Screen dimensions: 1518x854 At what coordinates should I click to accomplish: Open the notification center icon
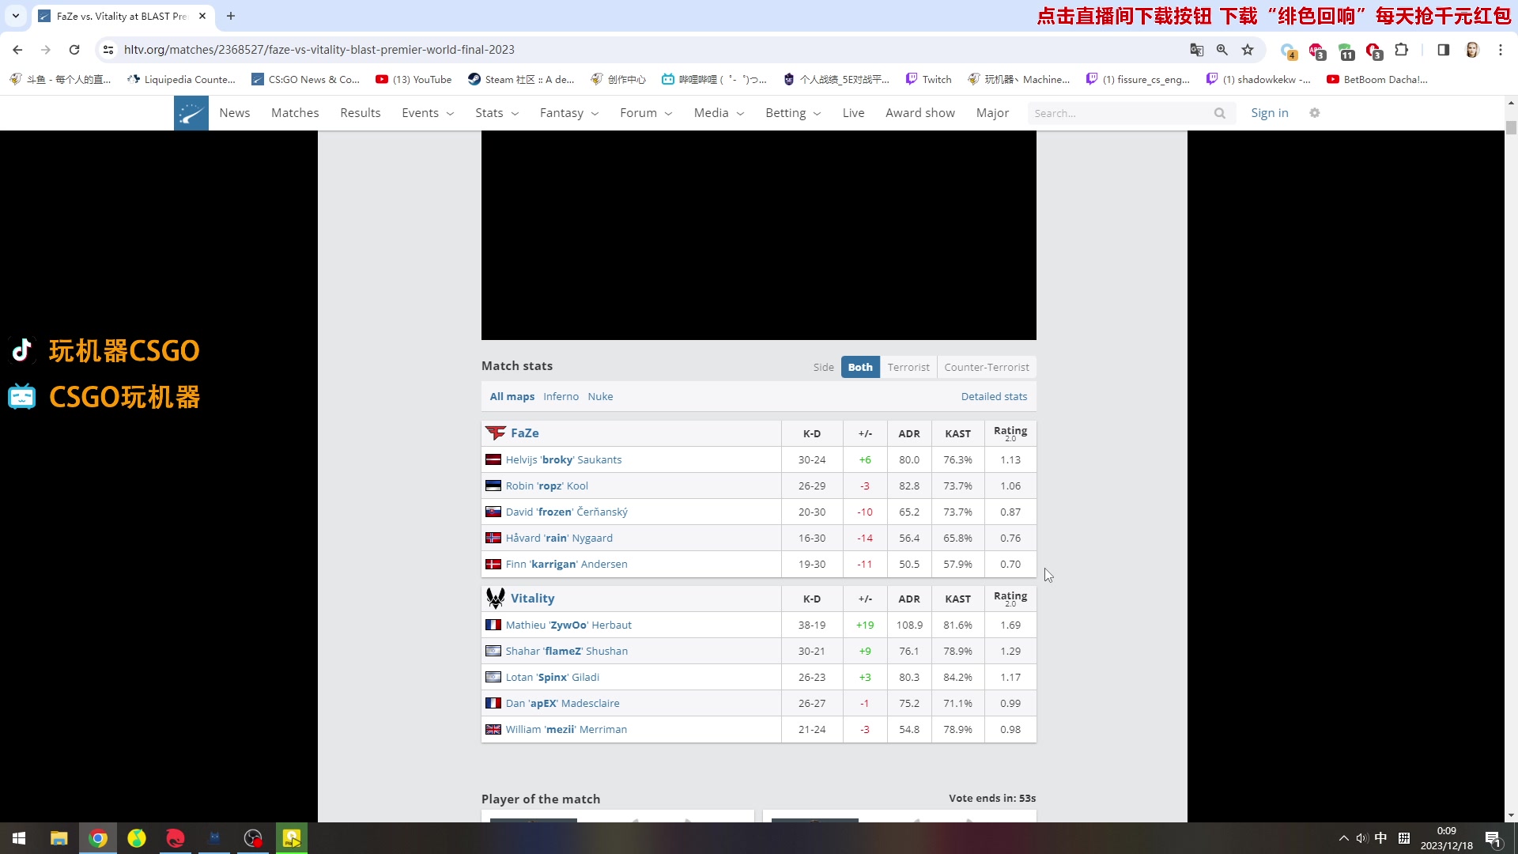pos(1493,838)
